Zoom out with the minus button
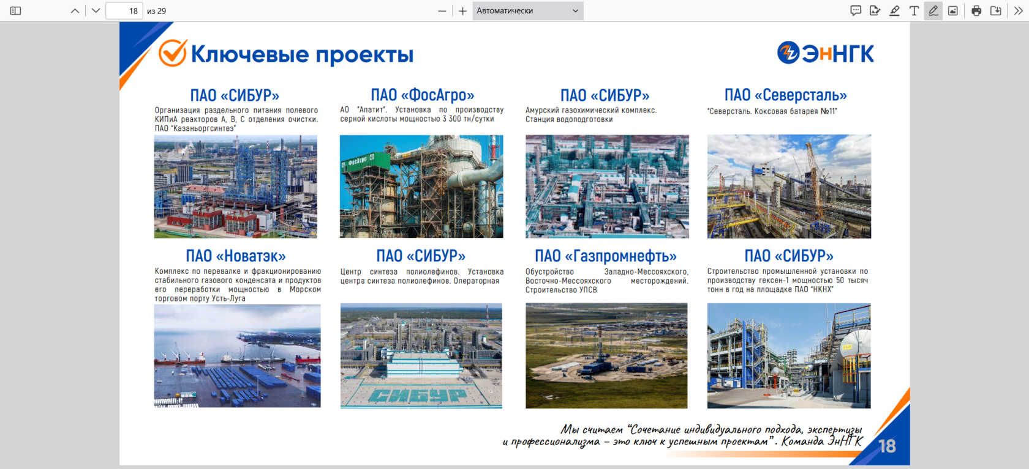This screenshot has height=469, width=1029. click(x=442, y=11)
